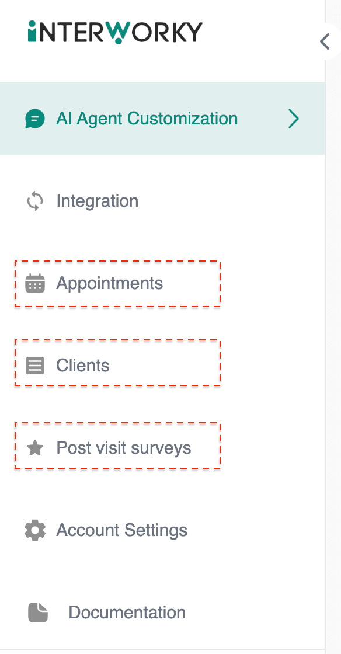Screen dimensions: 341x654
Task: Click the sync arrows Integration icon
Action: (35, 201)
